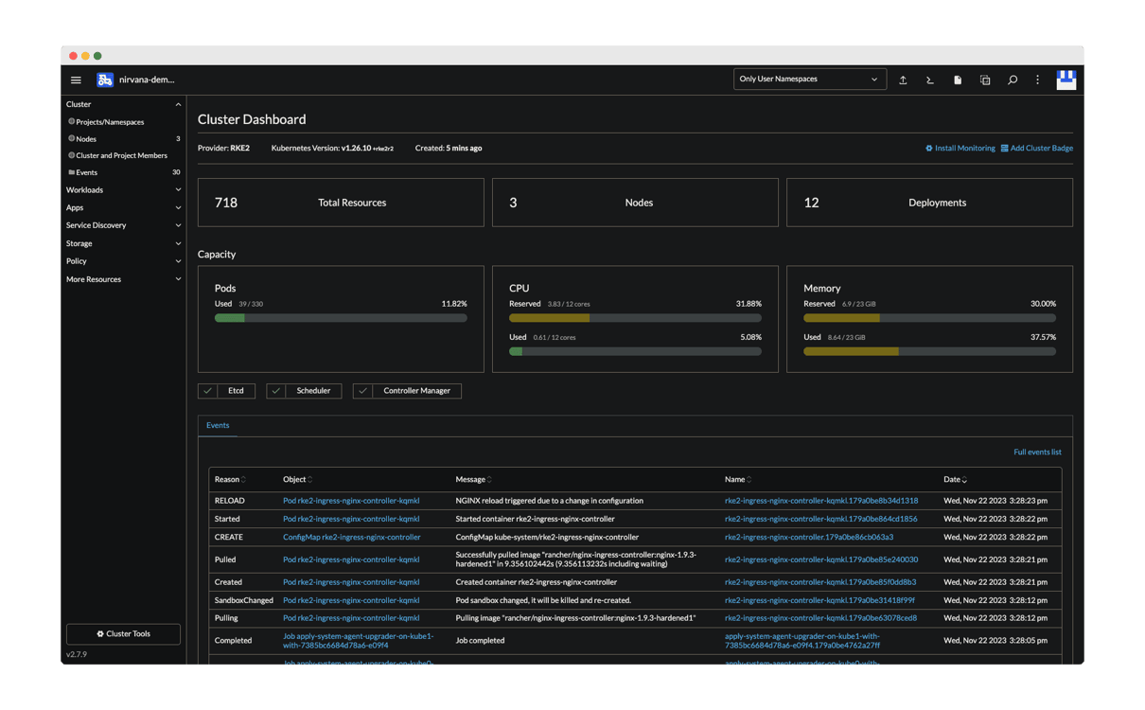
Task: Sort the events table by Name
Action: 738,480
